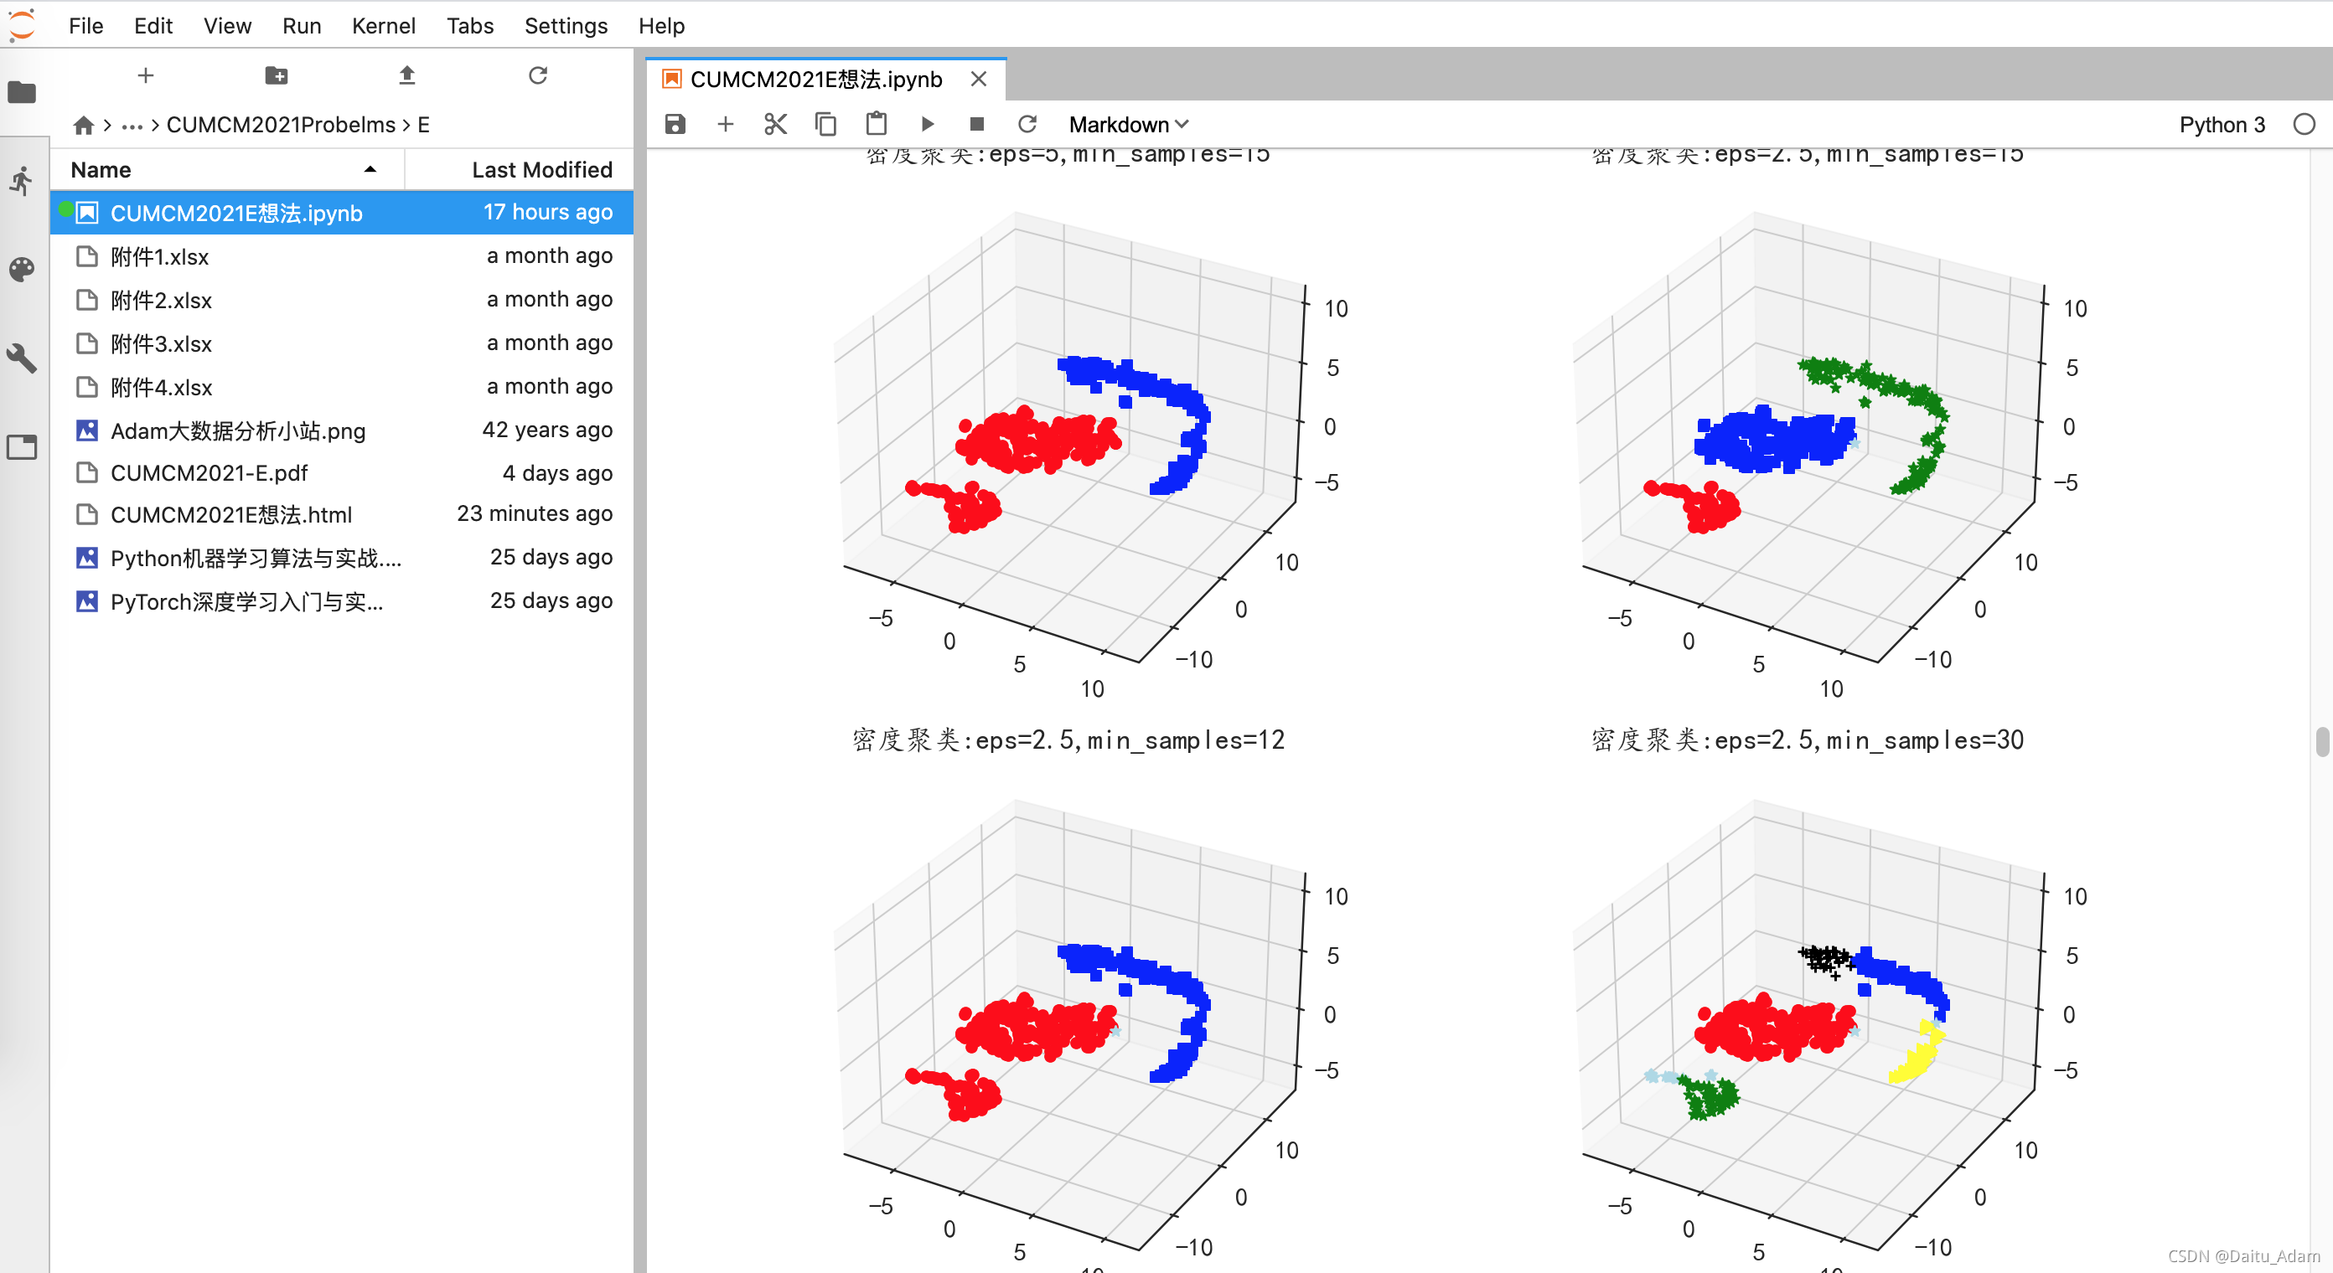2333x1273 pixels.
Task: Open the File menu
Action: point(86,25)
